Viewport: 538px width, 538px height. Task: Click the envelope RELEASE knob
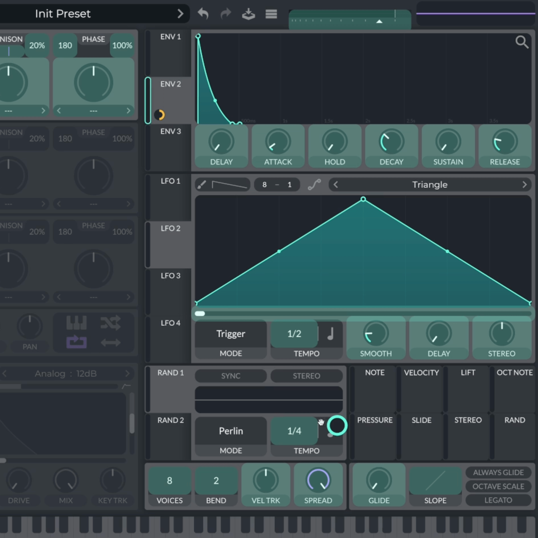click(505, 141)
